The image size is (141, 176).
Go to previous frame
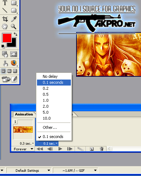(50, 149)
